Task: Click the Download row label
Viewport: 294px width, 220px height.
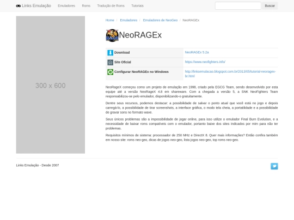Action: point(122,53)
